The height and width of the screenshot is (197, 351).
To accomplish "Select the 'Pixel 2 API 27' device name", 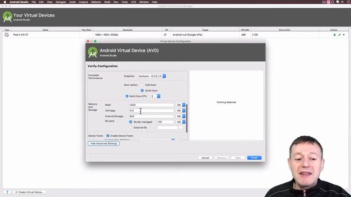I will tap(21, 35).
